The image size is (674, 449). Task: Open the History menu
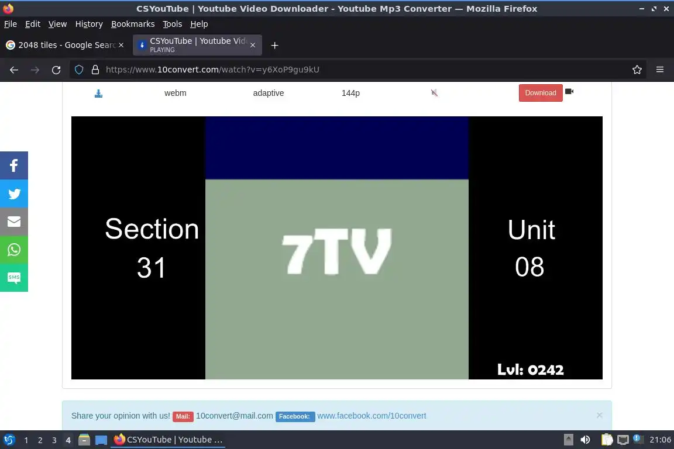click(x=89, y=24)
